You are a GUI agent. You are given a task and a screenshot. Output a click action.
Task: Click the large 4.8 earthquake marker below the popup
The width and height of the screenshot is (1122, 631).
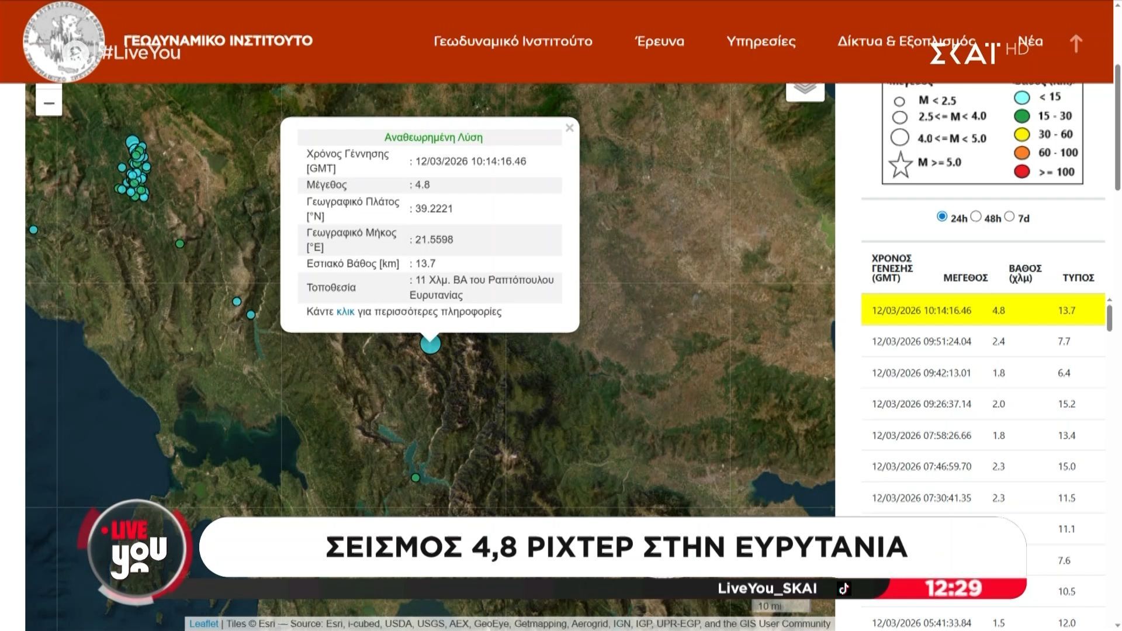431,344
